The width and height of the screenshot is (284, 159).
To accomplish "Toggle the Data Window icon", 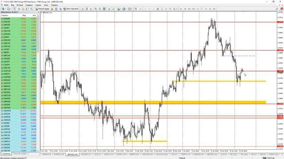I will (x=19, y=9).
